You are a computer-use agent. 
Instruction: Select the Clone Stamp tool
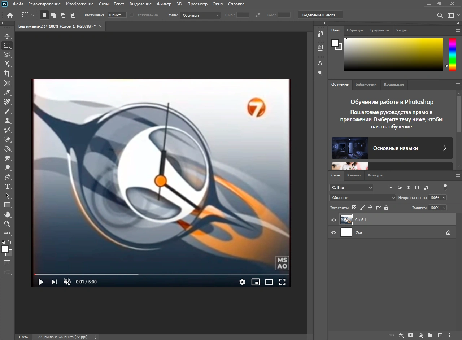(7, 121)
